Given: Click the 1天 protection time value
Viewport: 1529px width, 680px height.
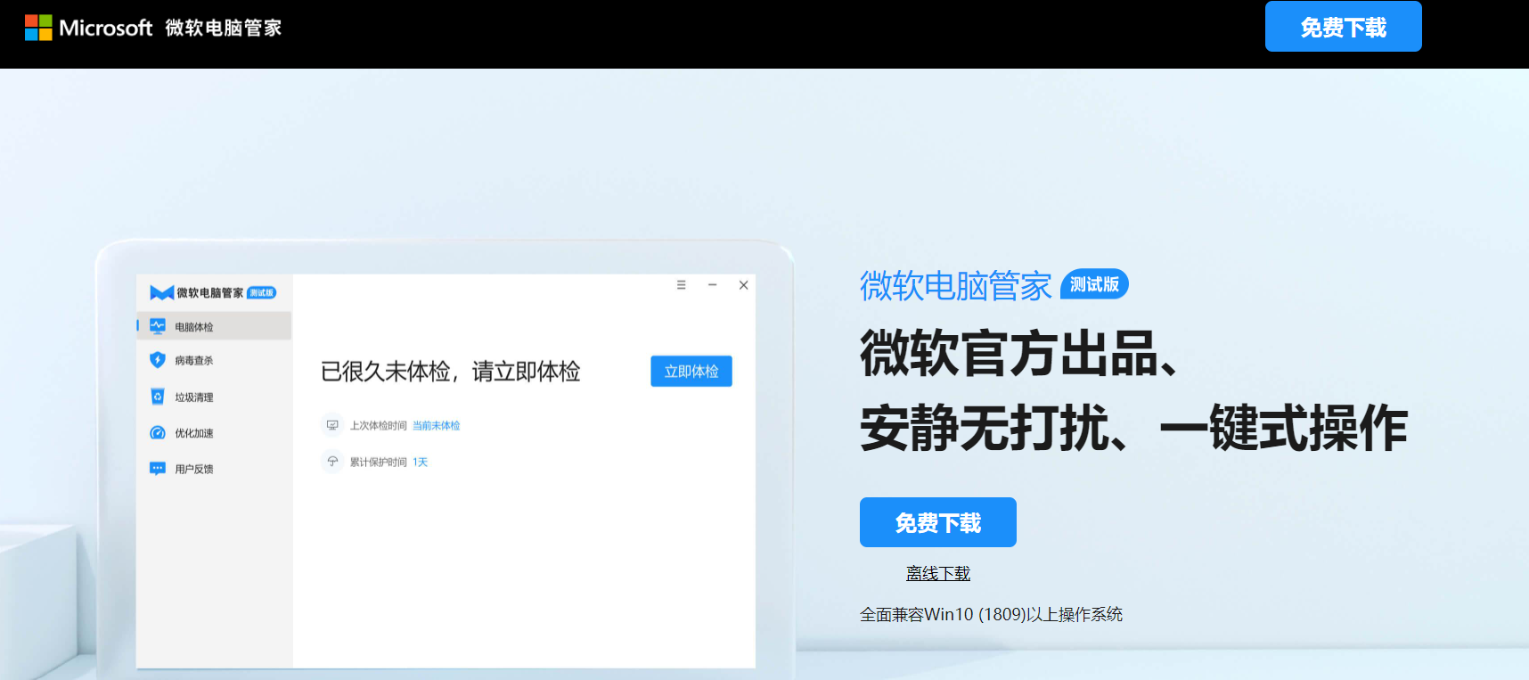Looking at the screenshot, I should (x=421, y=463).
